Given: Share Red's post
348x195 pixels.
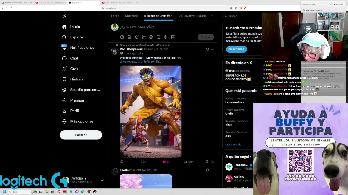Looking at the screenshot, I should pyautogui.click(x=212, y=162).
